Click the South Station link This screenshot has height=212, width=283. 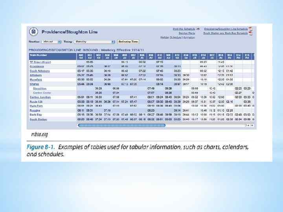pyautogui.click(x=39, y=119)
